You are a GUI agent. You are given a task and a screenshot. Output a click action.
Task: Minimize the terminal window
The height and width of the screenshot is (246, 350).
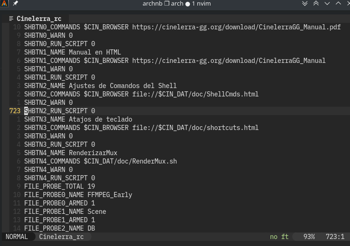[x=328, y=4]
